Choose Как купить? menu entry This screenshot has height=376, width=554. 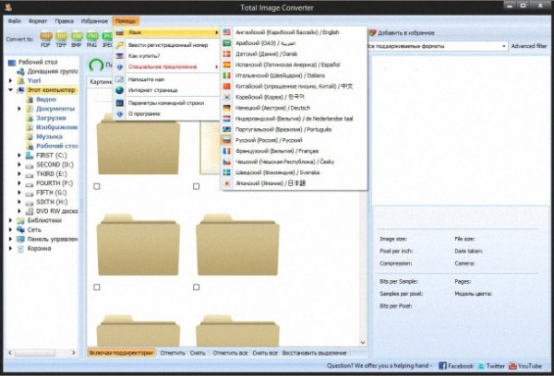coord(167,55)
